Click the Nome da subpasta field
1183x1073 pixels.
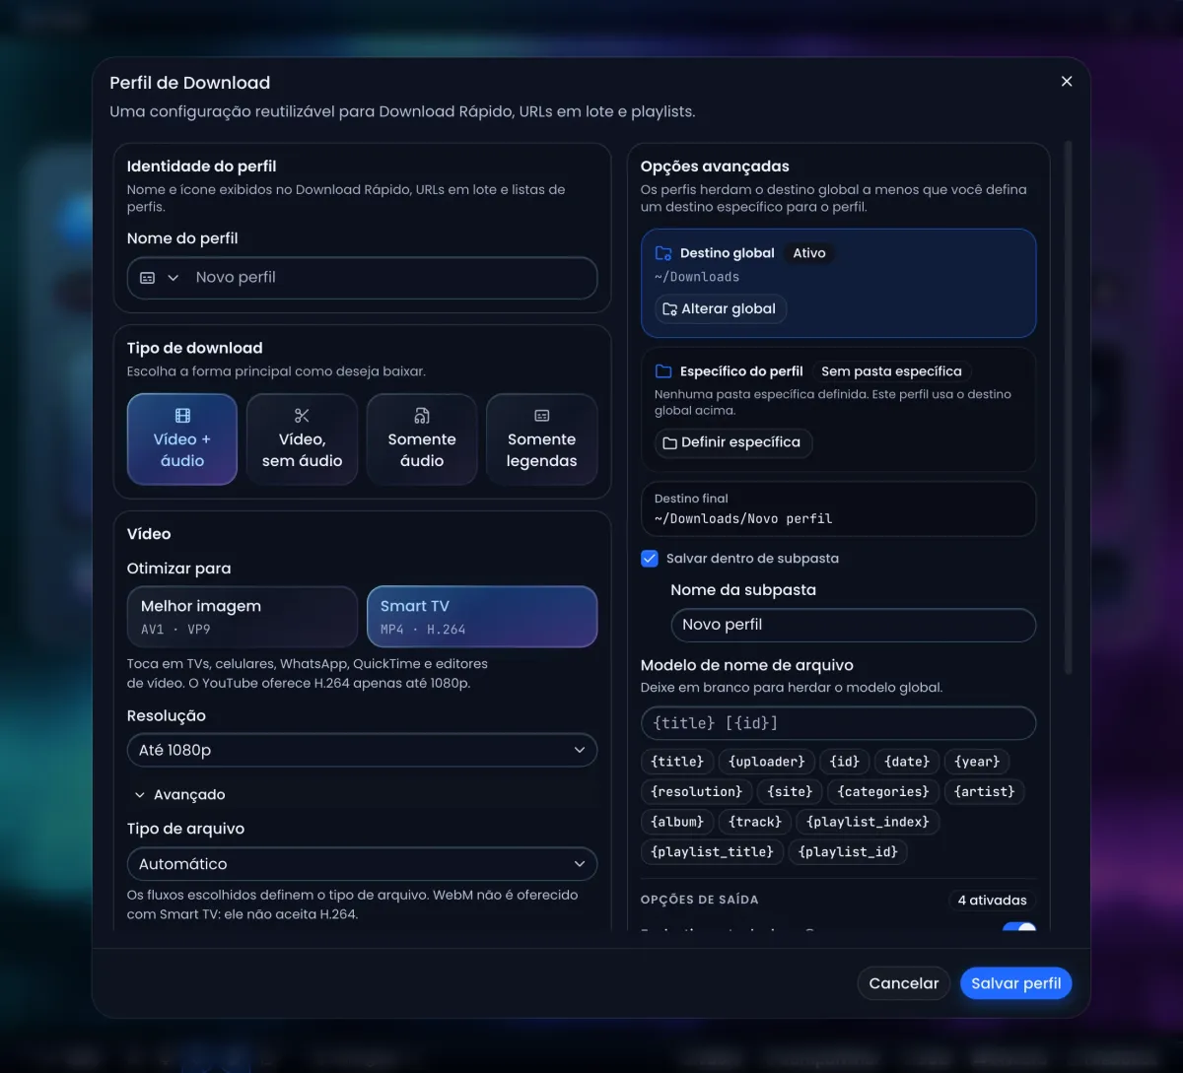click(x=853, y=625)
